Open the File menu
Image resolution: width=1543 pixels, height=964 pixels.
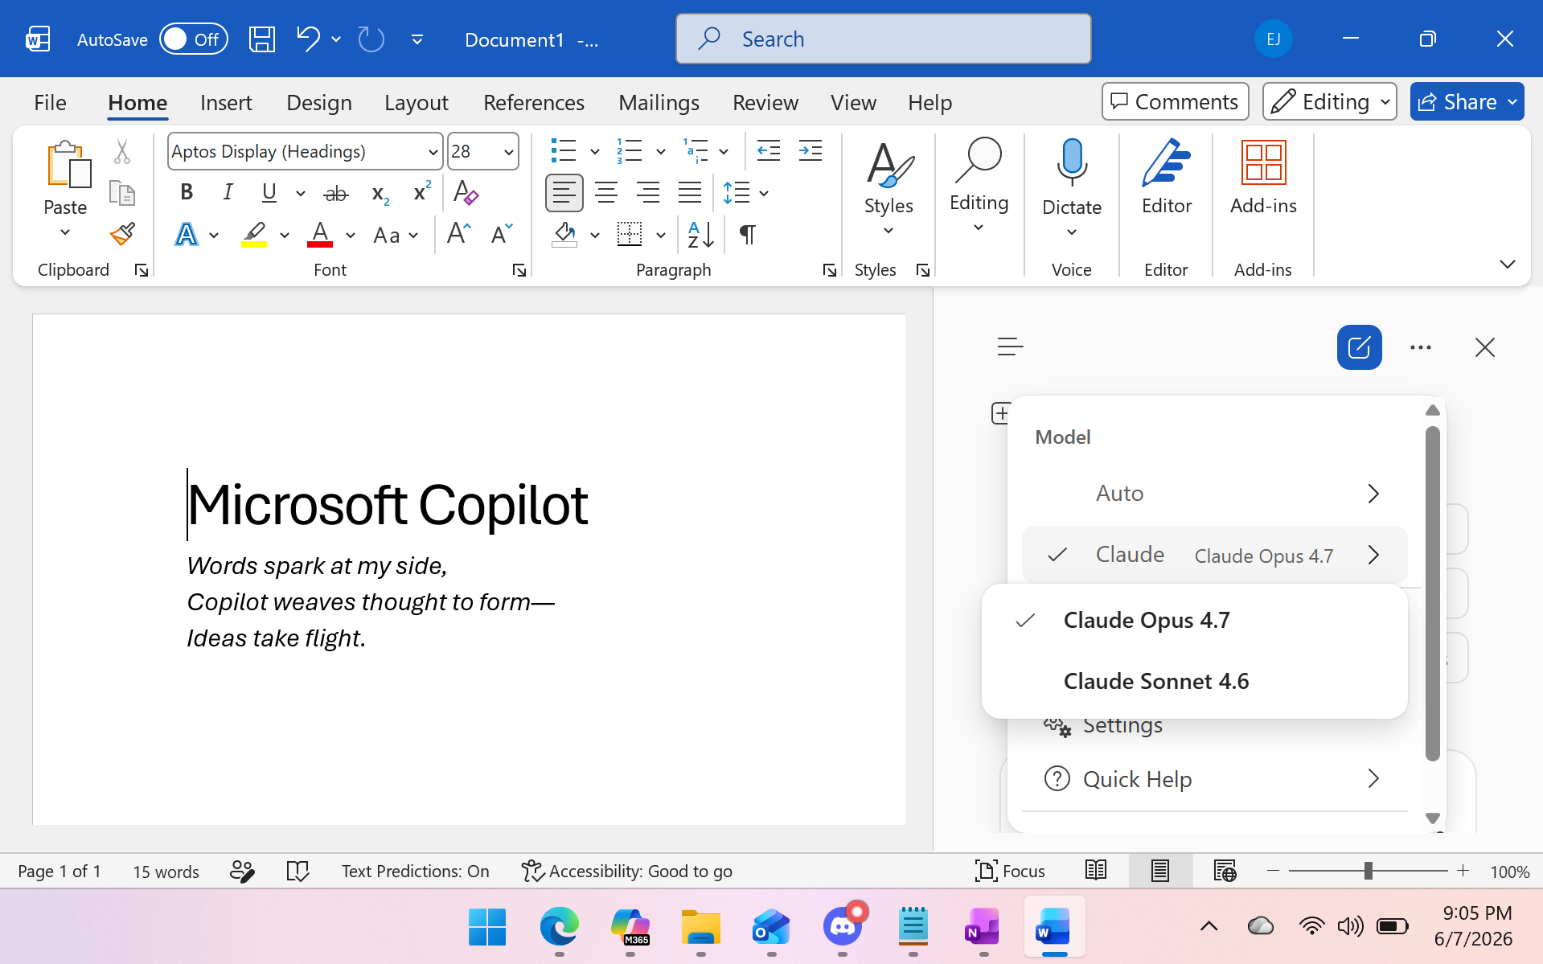[50, 102]
